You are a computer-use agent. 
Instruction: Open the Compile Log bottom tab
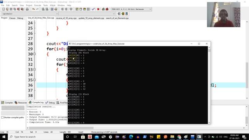pyautogui.click(x=36, y=102)
